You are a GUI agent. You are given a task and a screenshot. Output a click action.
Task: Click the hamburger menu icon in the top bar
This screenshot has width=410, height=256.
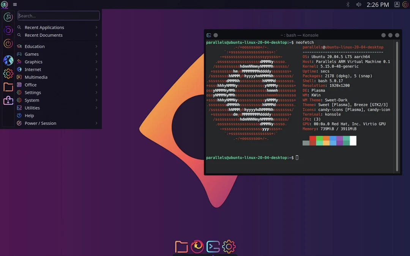(x=15, y=4)
